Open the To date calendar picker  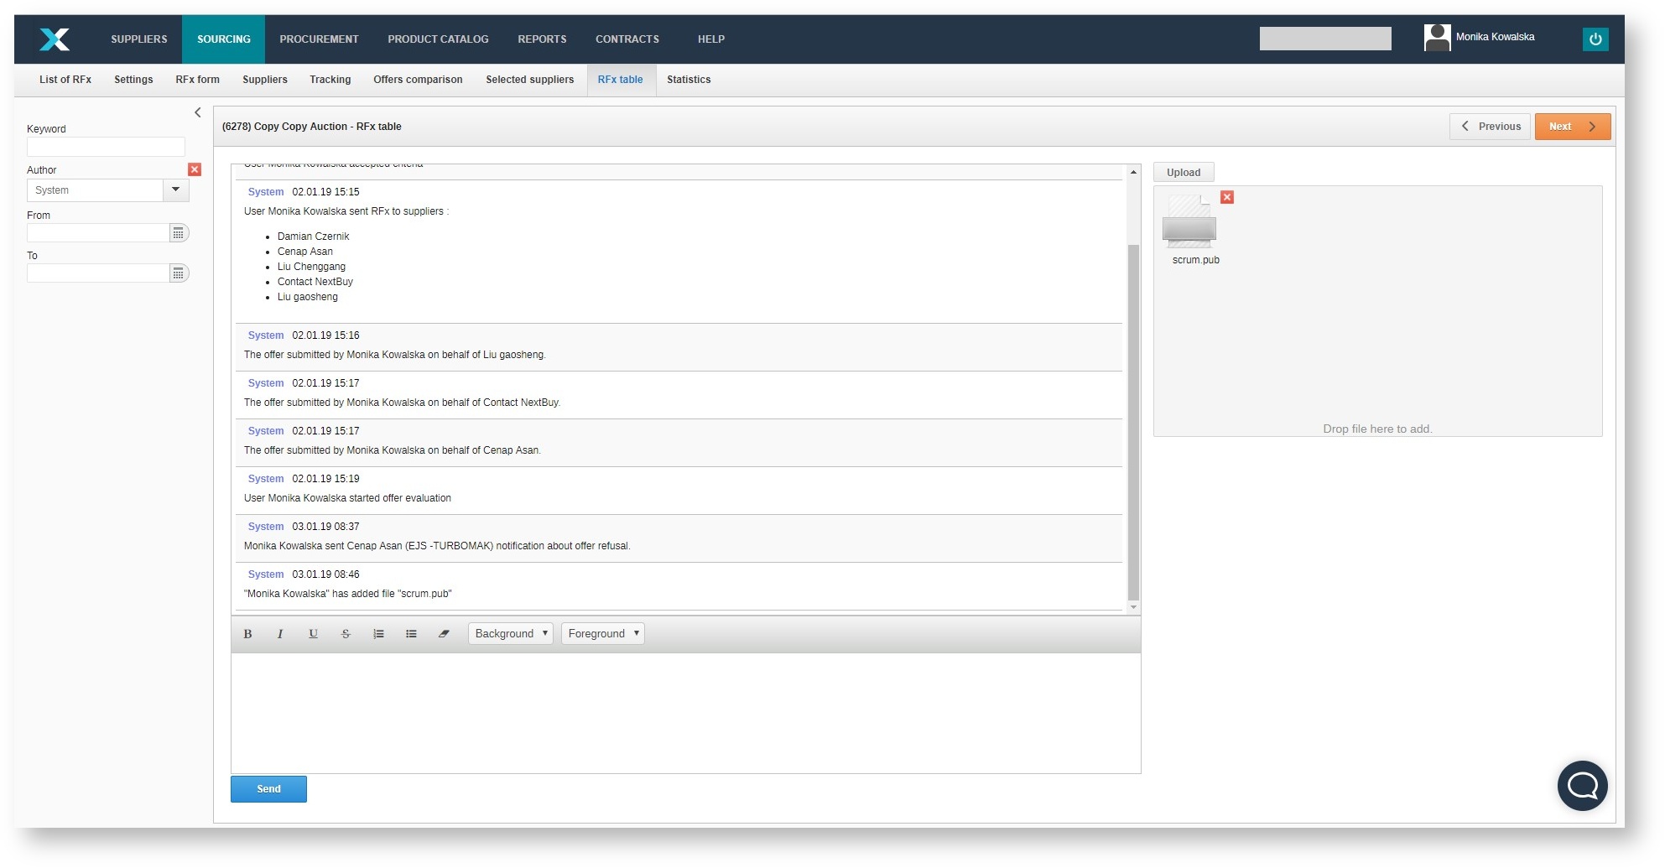coord(178,273)
